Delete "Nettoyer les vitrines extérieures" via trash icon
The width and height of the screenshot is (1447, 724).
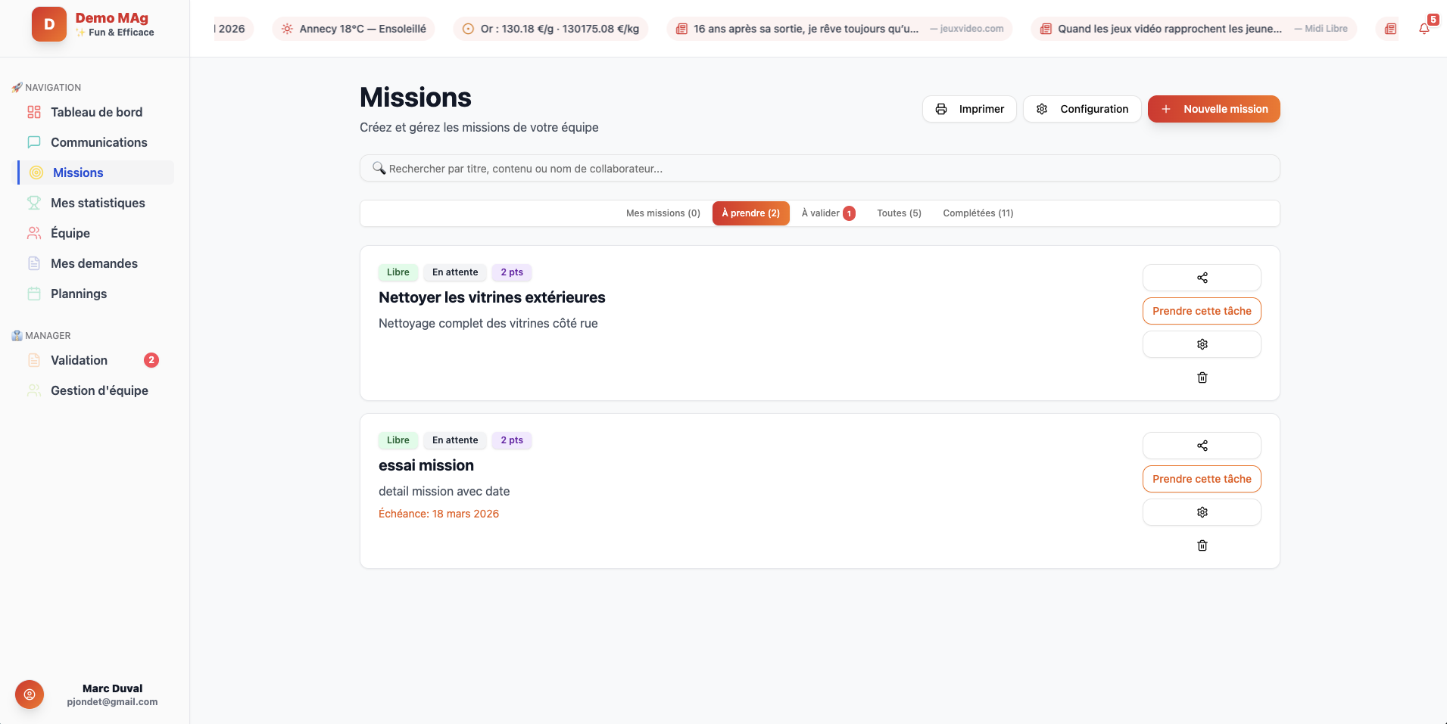[1202, 378]
